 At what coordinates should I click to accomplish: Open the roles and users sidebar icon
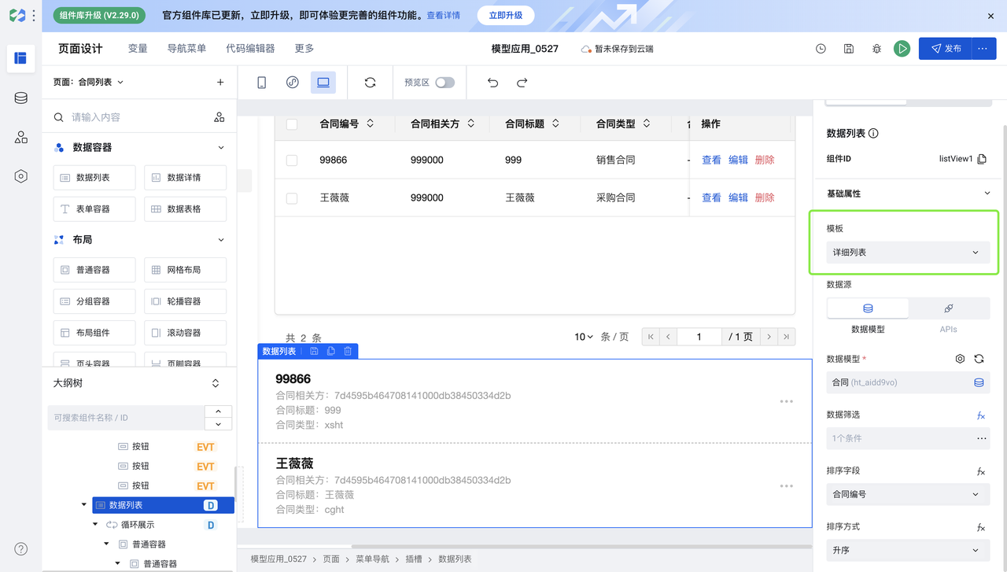point(20,138)
